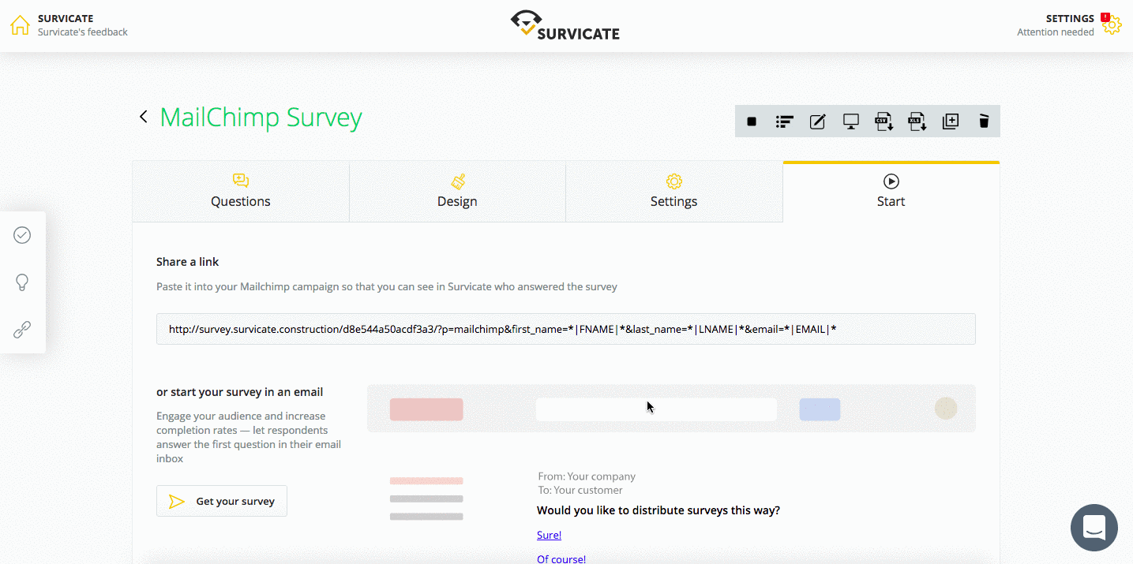Switch to the Design tab
Viewport: 1133px width, 564px height.
point(457,192)
